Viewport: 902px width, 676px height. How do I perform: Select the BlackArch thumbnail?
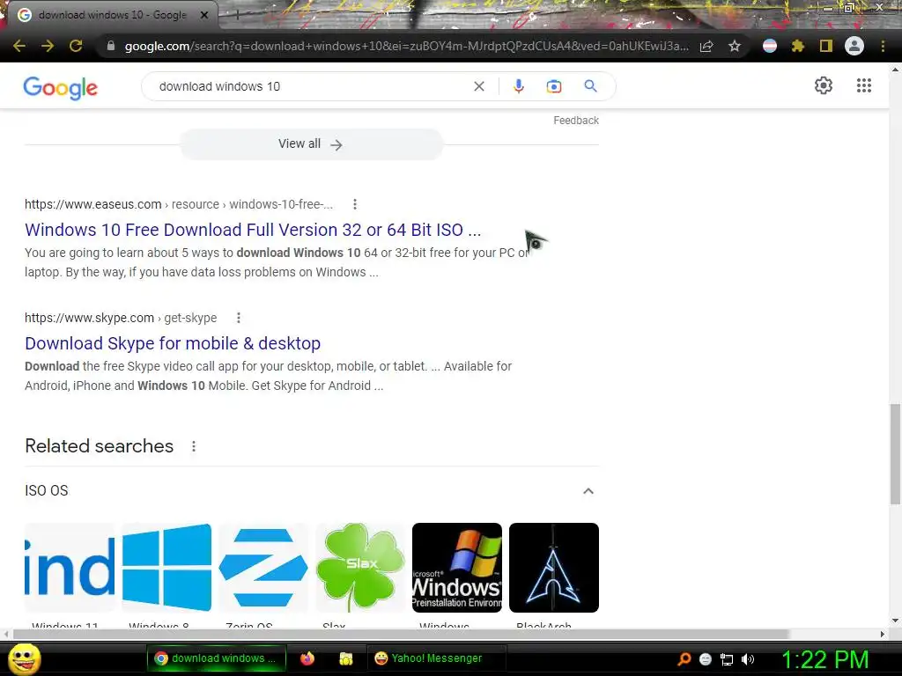coord(554,568)
